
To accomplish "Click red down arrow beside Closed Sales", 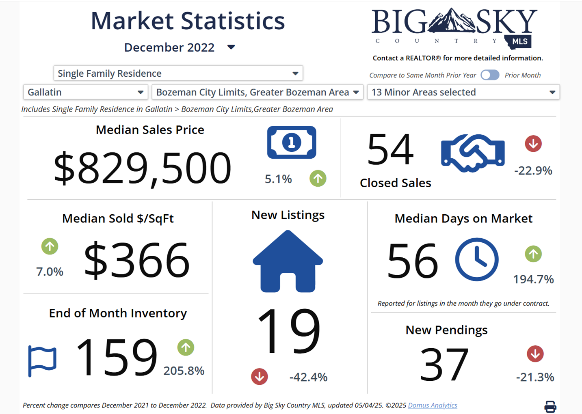I will 533,144.
